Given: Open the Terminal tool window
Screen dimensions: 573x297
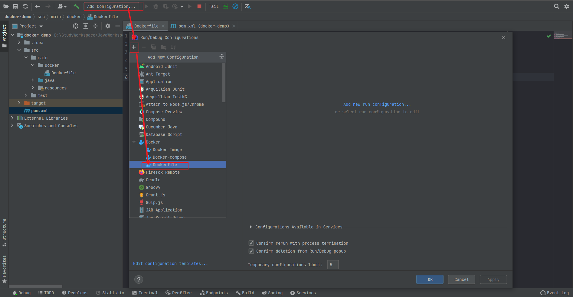Looking at the screenshot, I should 145,293.
